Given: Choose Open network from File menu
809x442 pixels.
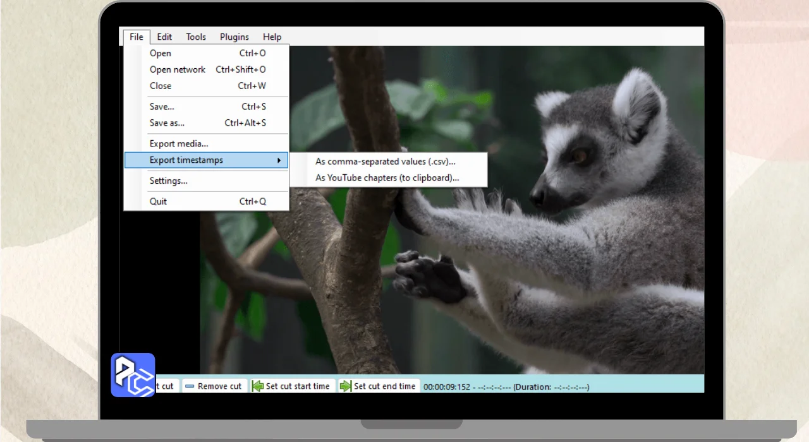Looking at the screenshot, I should [178, 69].
